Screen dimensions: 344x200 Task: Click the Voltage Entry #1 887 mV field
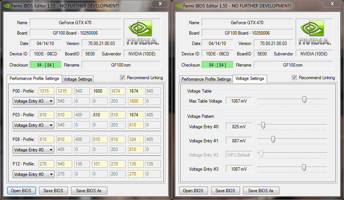pos(239,141)
